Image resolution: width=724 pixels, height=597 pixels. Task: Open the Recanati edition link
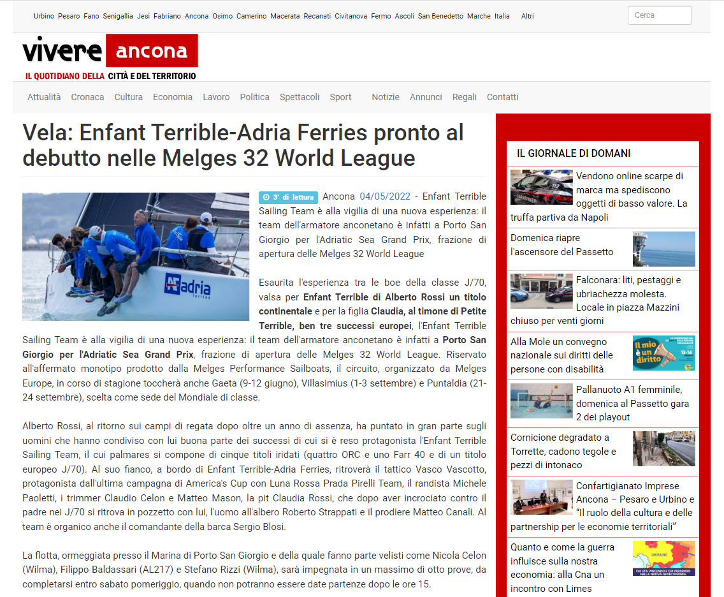click(x=317, y=16)
